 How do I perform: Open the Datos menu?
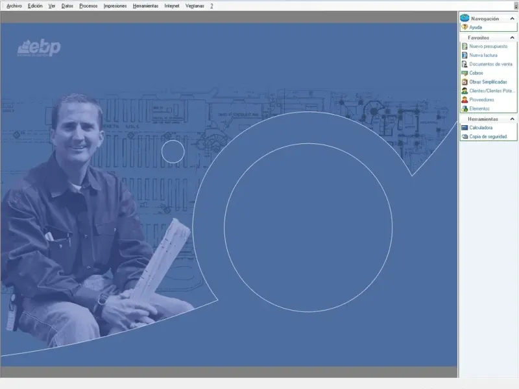(67, 6)
